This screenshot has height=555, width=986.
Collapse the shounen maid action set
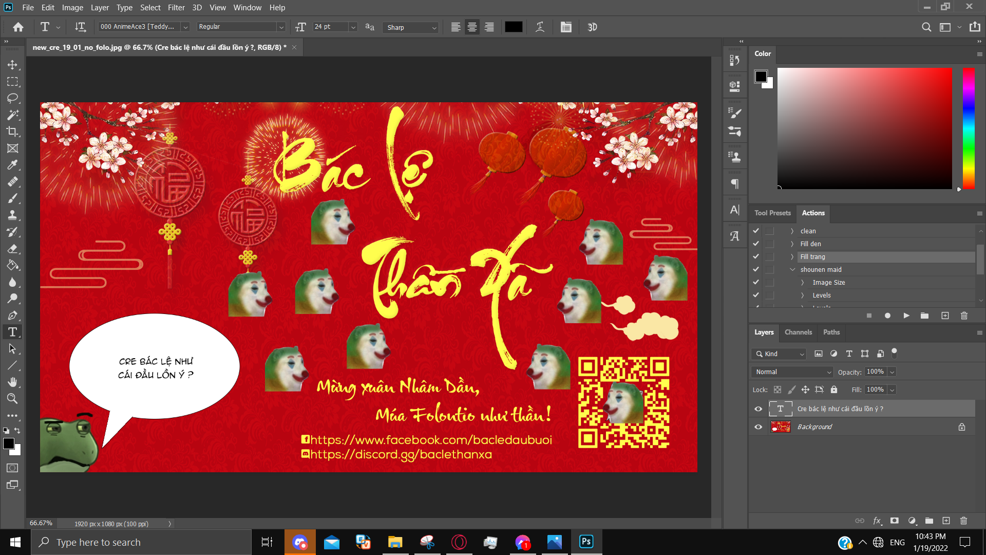[x=792, y=270]
